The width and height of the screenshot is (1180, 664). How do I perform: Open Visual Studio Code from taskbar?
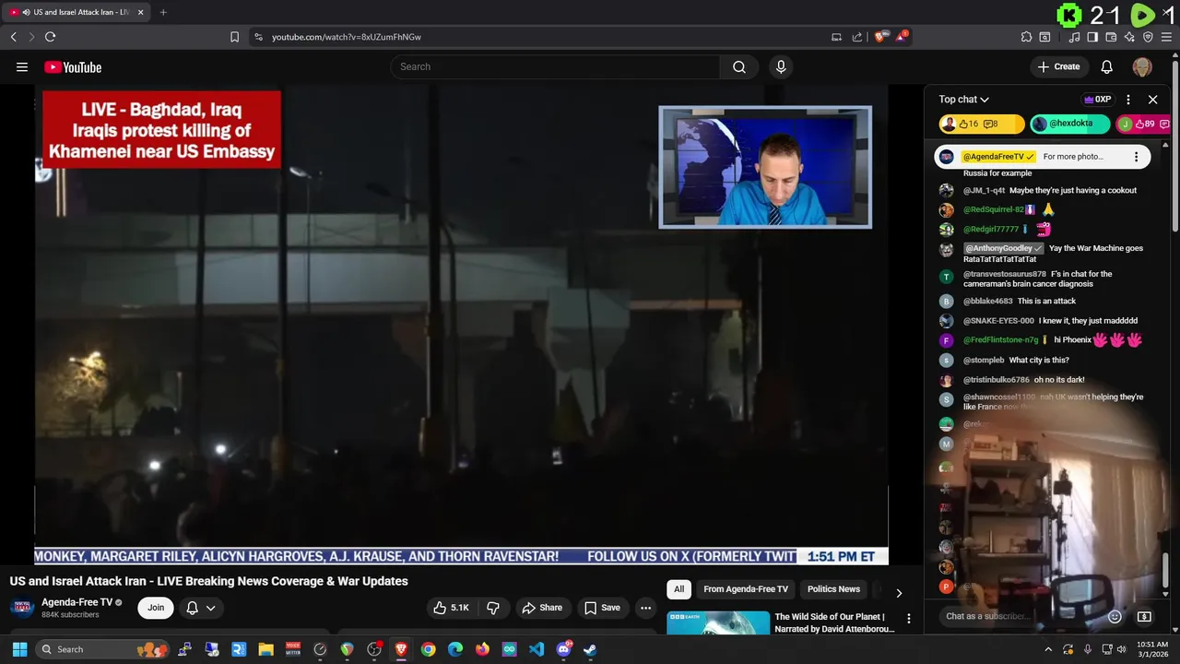pos(537,649)
